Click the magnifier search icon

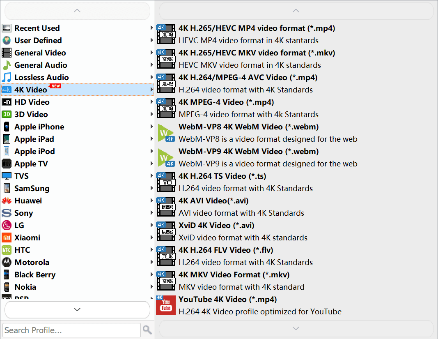tap(147, 330)
